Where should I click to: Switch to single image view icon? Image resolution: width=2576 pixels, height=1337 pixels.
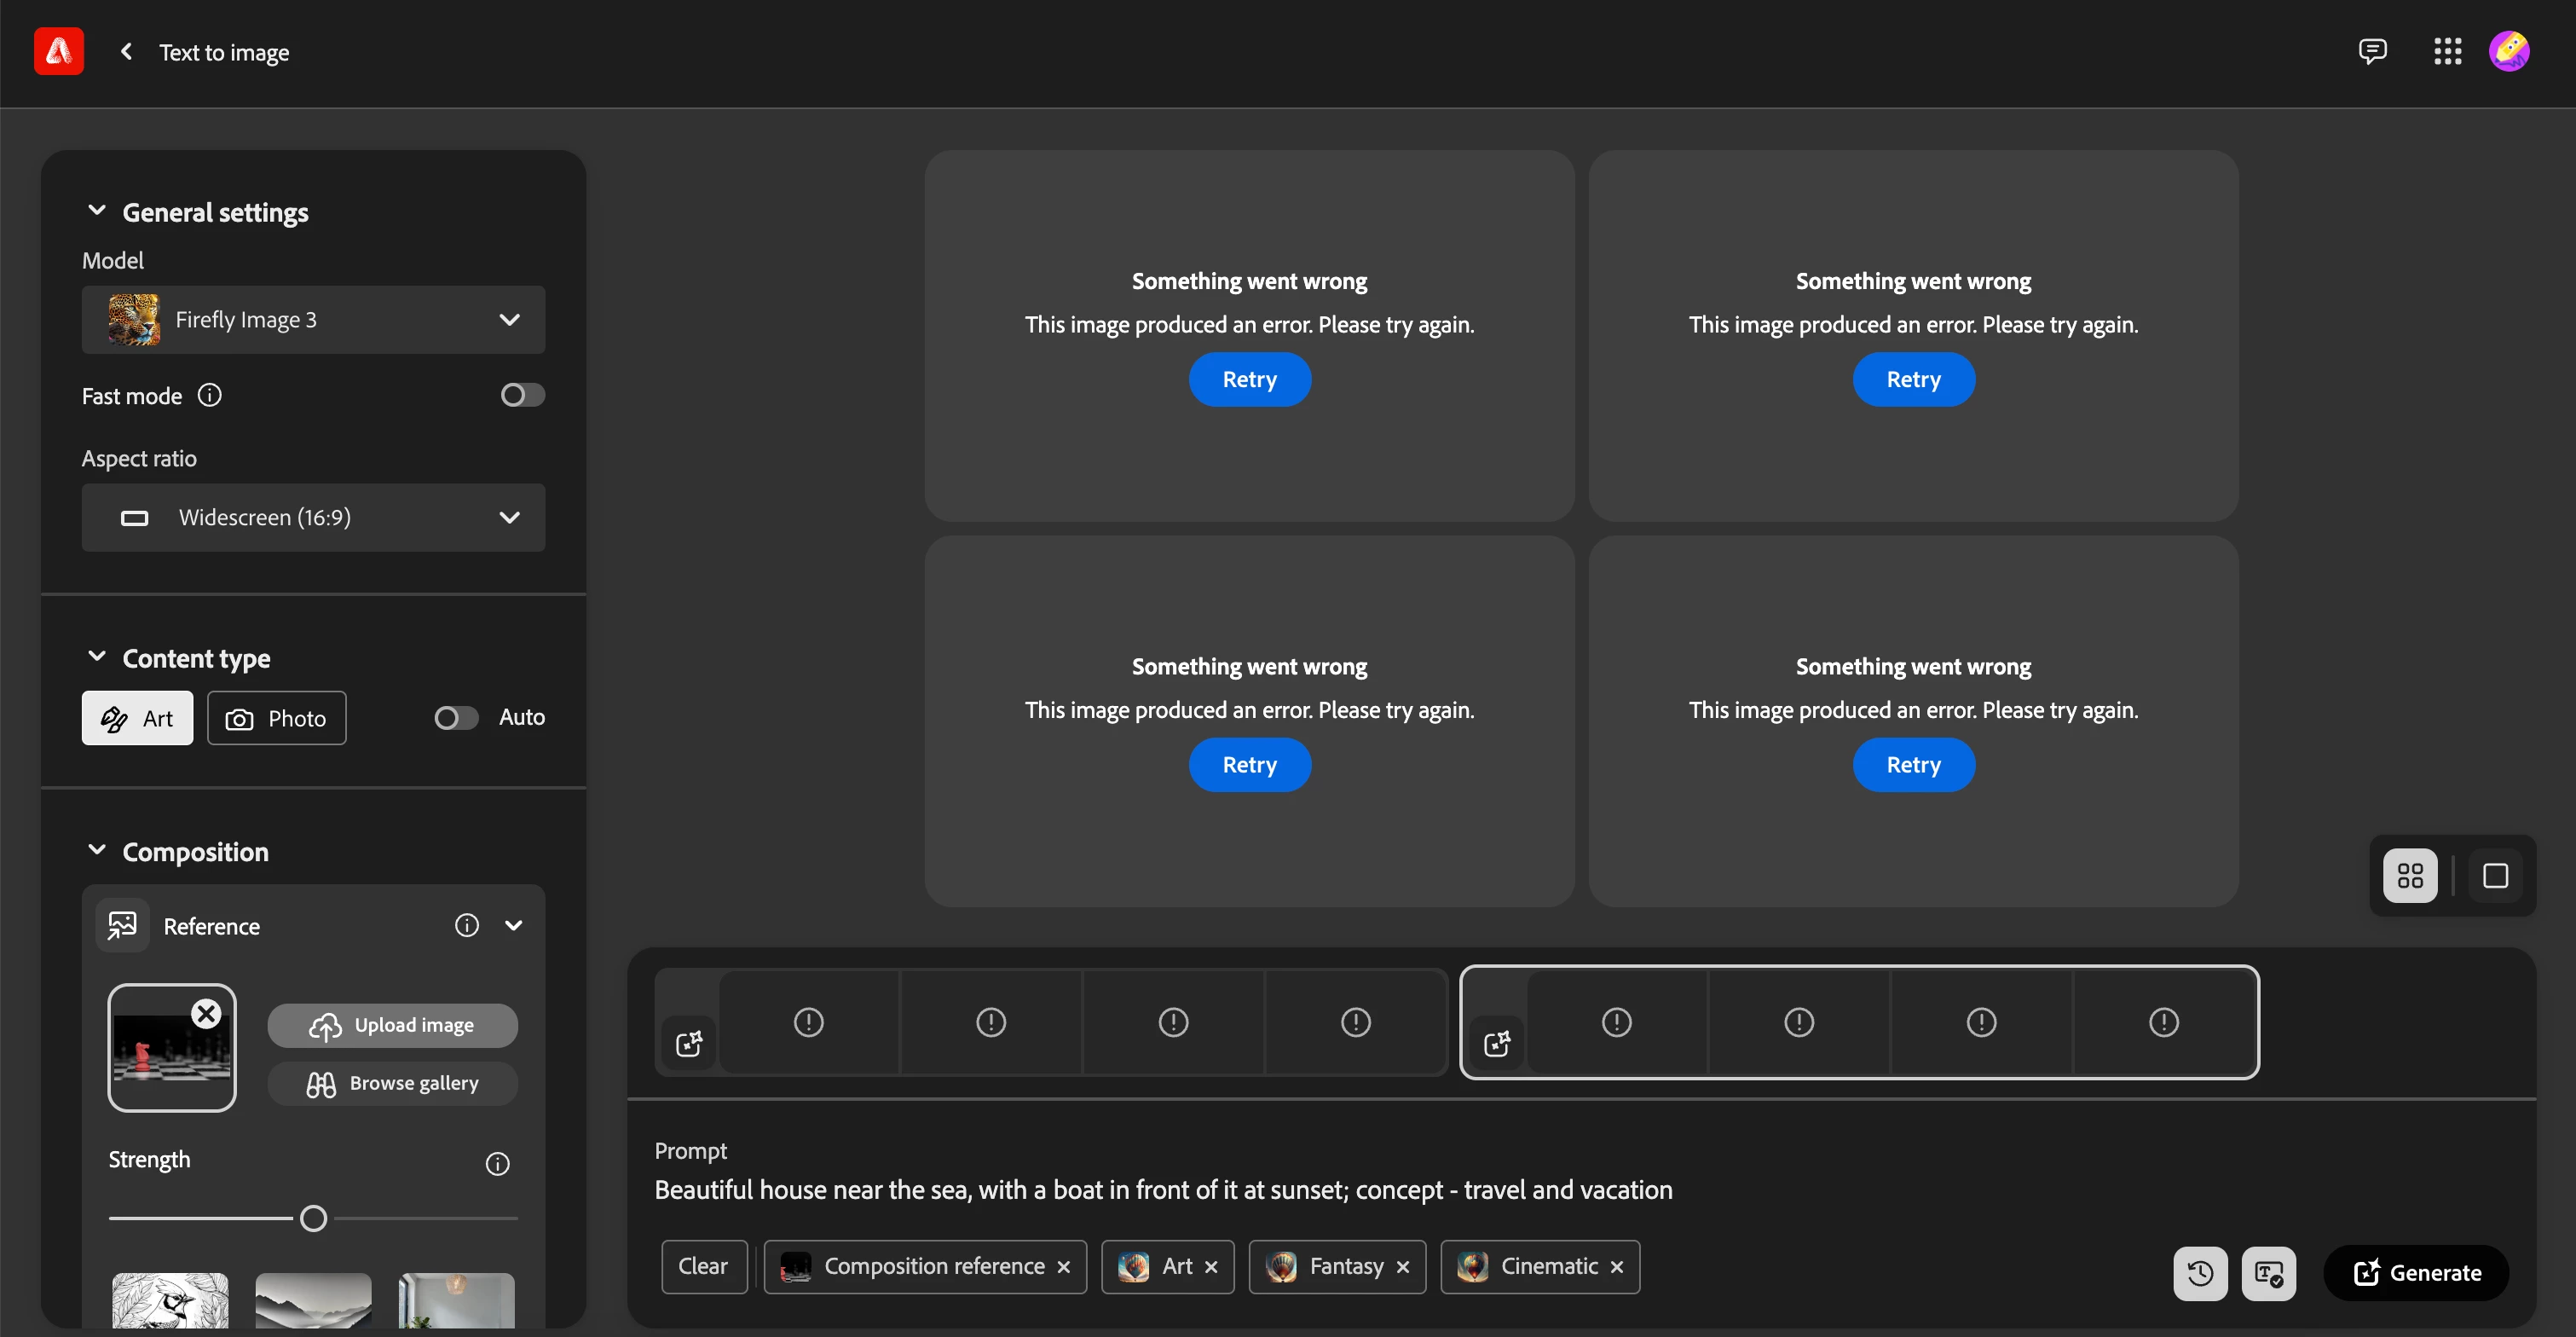[2495, 876]
